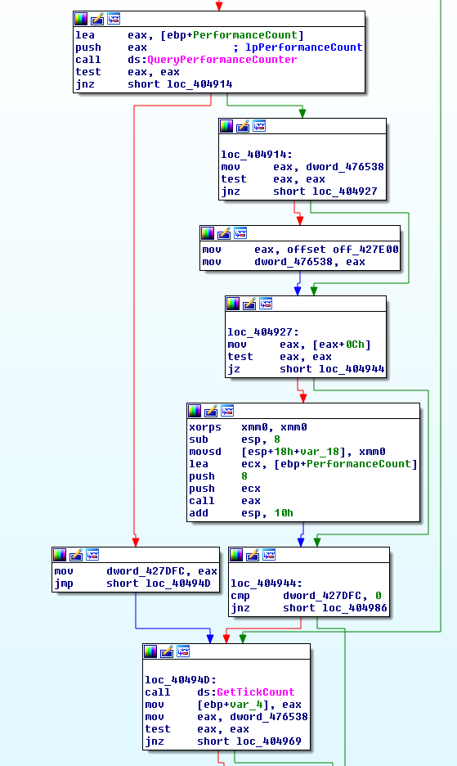The height and width of the screenshot is (766, 457).
Task: Click the QueryPerformanceCounter function name
Action: [x=222, y=60]
